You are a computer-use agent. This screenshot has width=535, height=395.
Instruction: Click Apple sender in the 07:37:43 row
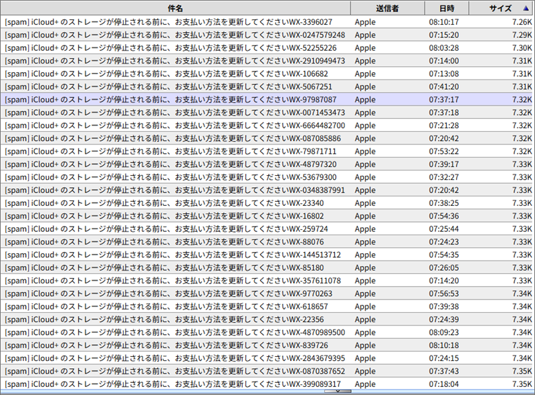click(x=365, y=372)
